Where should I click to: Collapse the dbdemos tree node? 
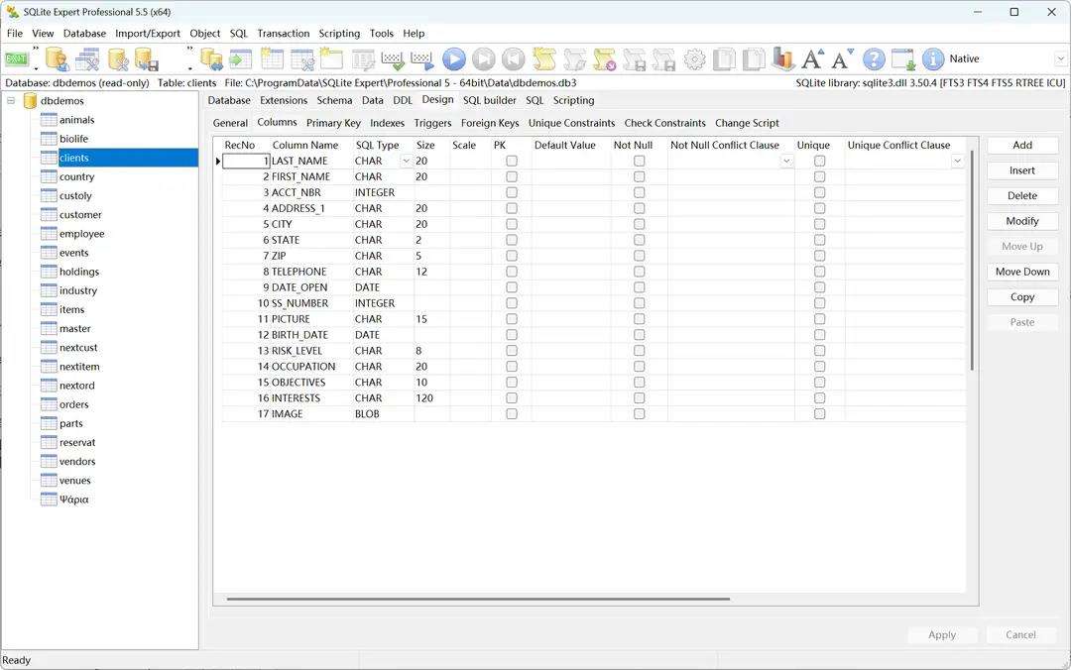(x=9, y=100)
